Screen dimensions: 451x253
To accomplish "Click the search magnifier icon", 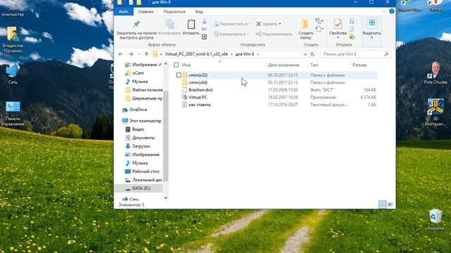I will [386, 54].
